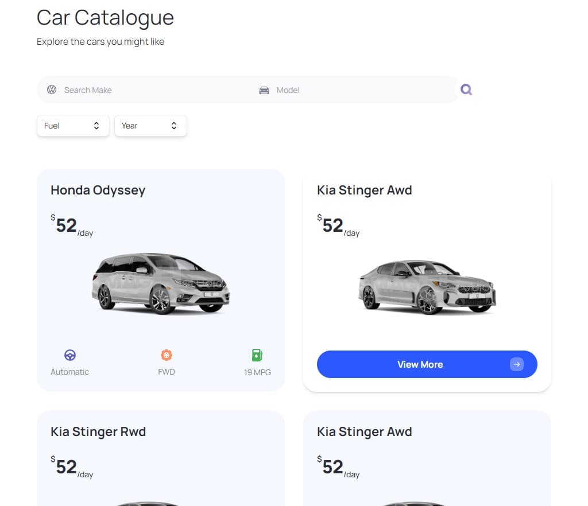Image resolution: width=588 pixels, height=506 pixels.
Task: Click the green gas pump icon
Action: 257,355
